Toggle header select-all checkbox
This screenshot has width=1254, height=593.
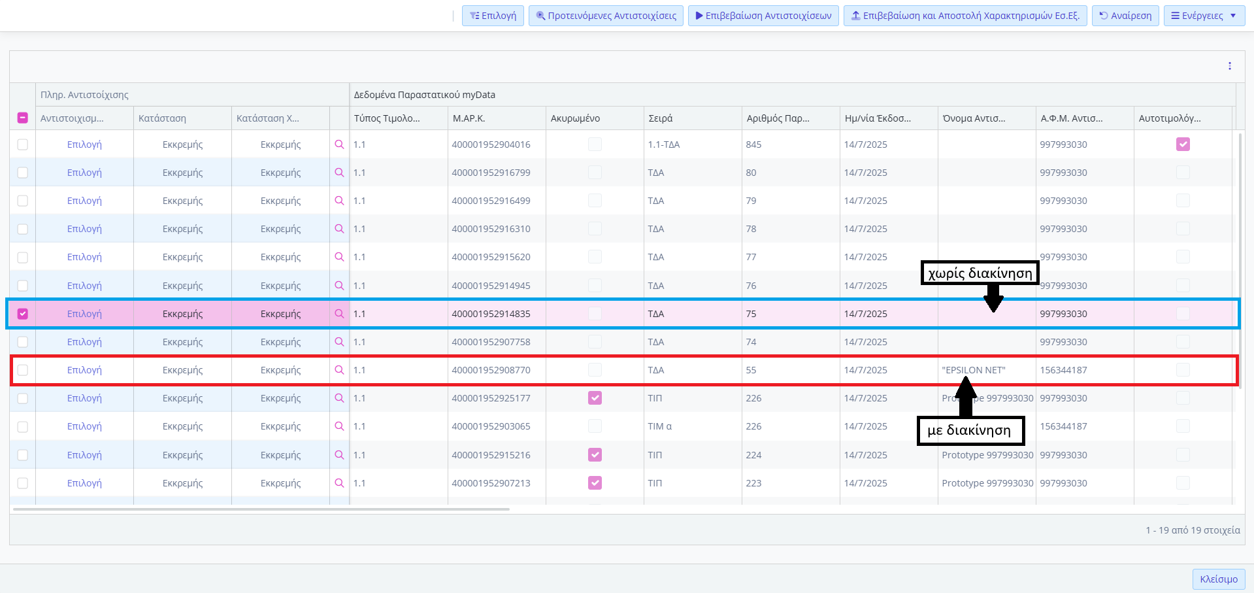click(23, 118)
